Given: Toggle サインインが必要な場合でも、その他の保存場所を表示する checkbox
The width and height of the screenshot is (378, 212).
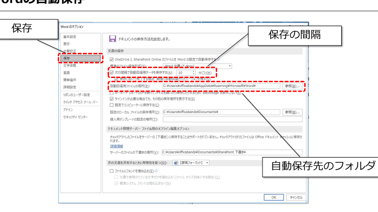Looking at the screenshot, I should (111, 99).
